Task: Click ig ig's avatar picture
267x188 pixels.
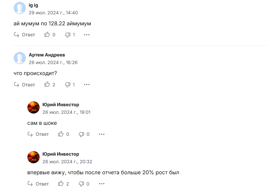Action: click(x=19, y=8)
